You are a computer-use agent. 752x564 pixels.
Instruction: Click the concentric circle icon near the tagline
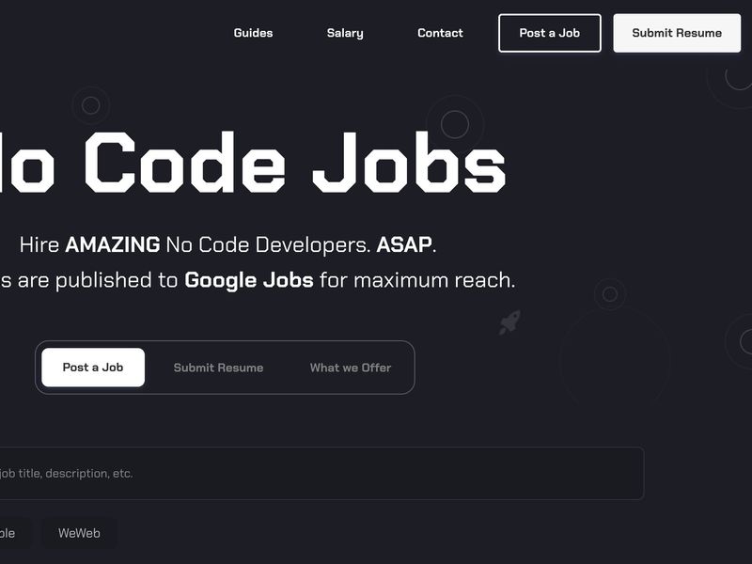611,293
